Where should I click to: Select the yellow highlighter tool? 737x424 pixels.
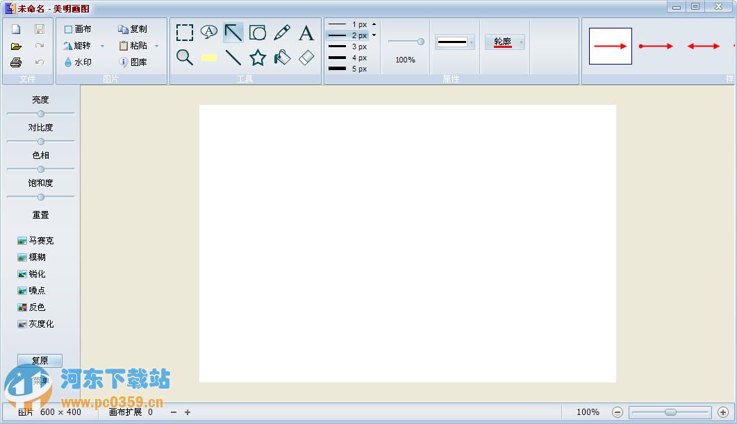[x=208, y=58]
